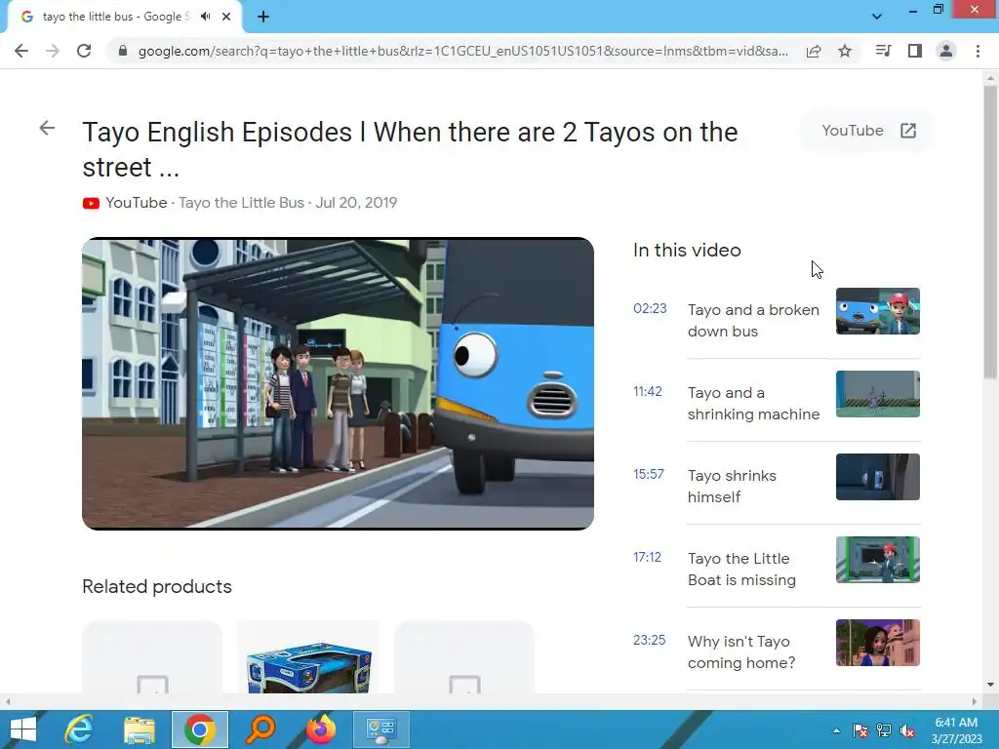The height and width of the screenshot is (749, 999).
Task: Launch Internet Explorer from taskbar
Action: point(78,729)
